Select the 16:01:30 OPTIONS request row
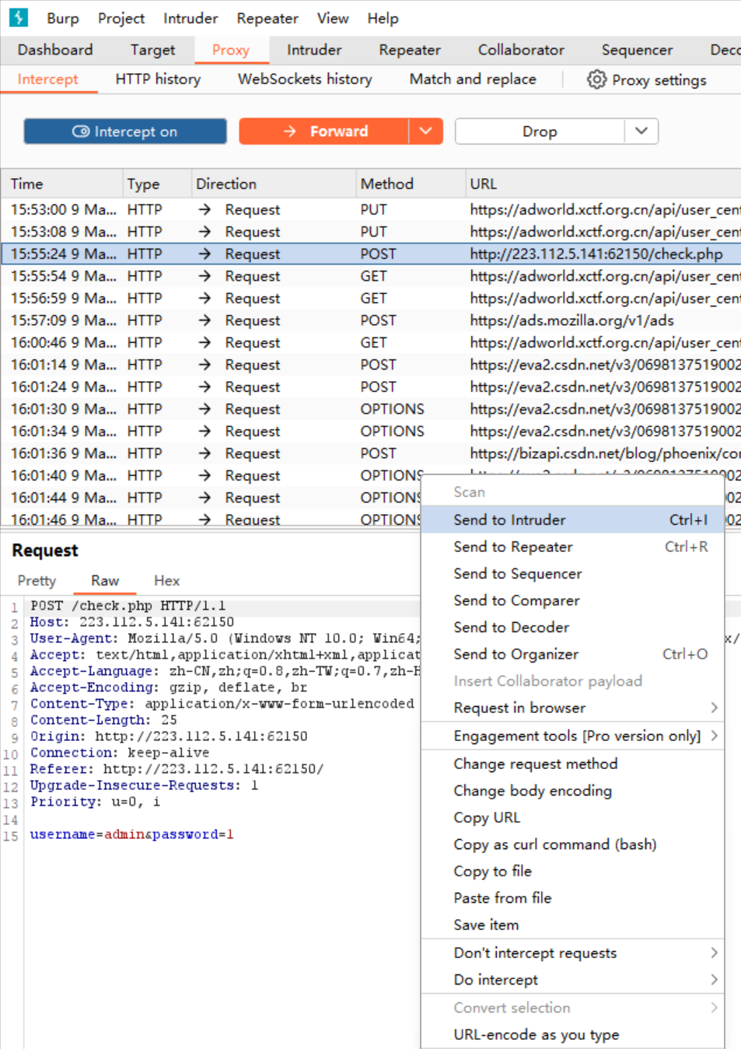The width and height of the screenshot is (741, 1049). [x=371, y=409]
